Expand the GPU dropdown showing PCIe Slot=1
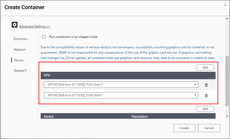This screenshot has height=139, width=230. click(x=121, y=95)
